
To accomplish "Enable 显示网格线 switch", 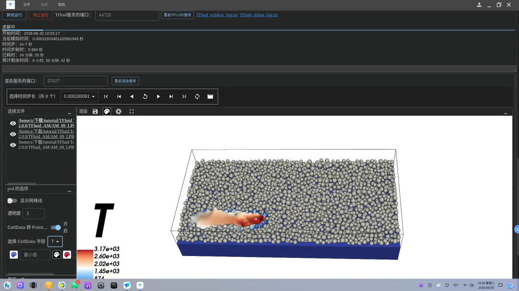I will 12,200.
